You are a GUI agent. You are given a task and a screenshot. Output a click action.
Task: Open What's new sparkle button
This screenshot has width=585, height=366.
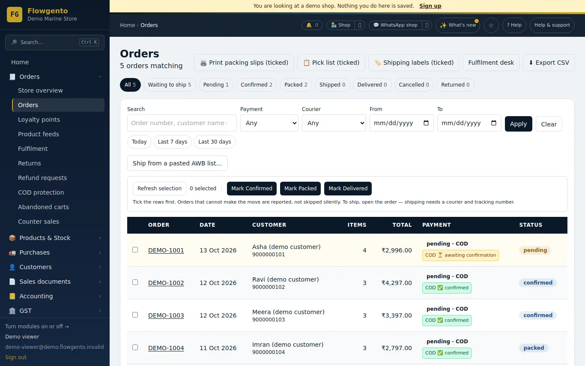(x=457, y=25)
